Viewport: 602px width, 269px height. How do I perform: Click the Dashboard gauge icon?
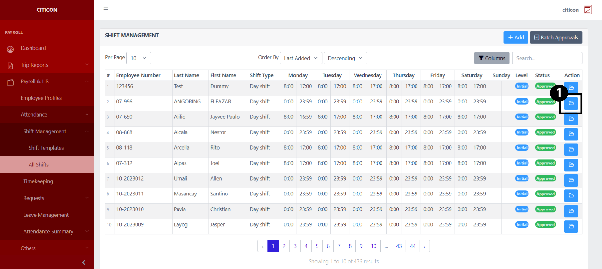pos(10,49)
